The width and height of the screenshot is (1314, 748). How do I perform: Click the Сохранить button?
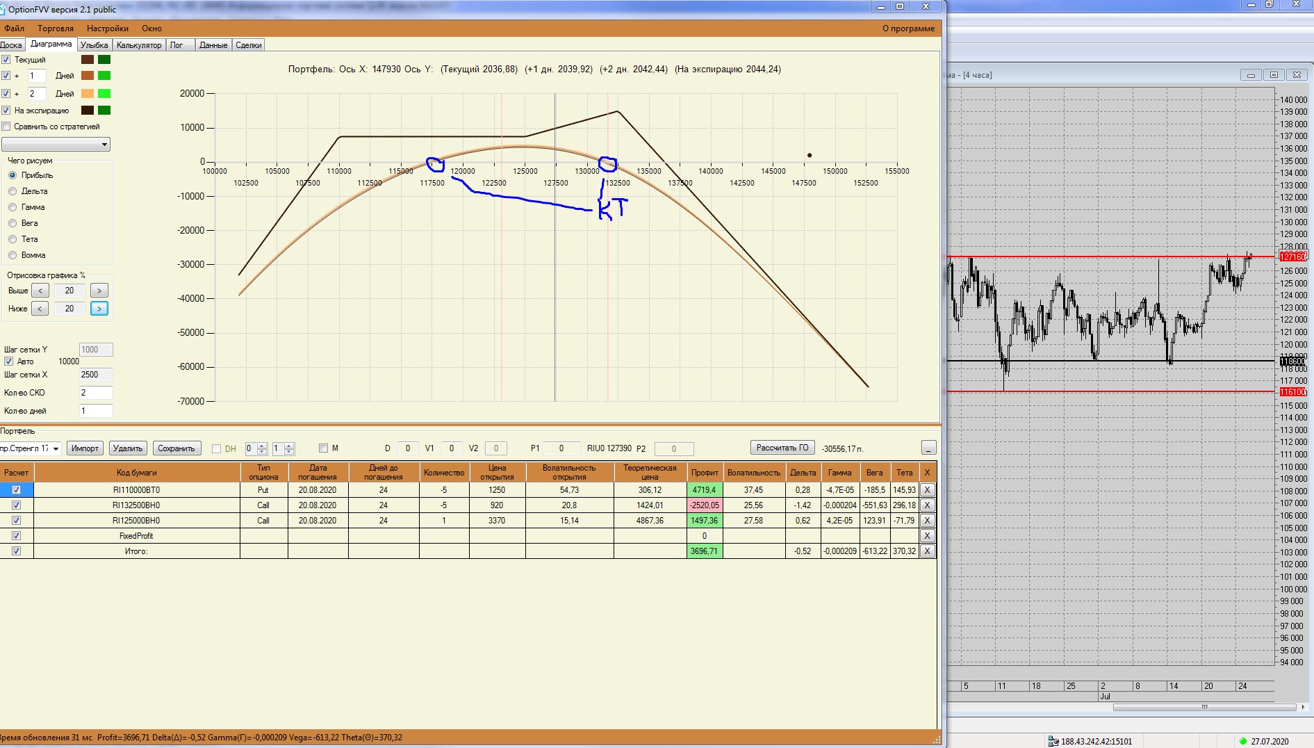(176, 448)
